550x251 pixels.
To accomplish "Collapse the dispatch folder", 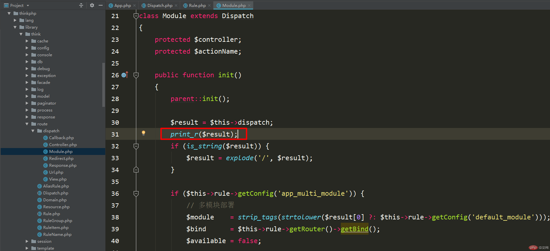I will click(33, 131).
